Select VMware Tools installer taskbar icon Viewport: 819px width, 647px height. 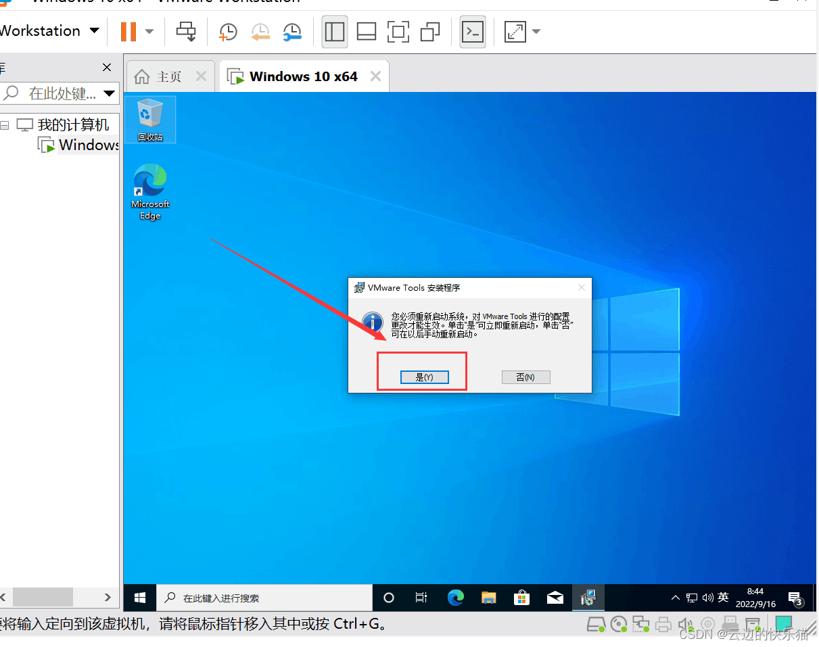coord(588,598)
